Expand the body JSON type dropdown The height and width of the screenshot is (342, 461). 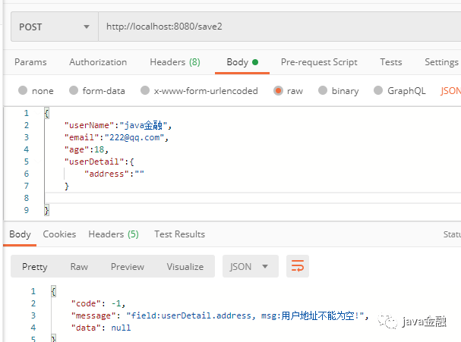tap(450, 91)
